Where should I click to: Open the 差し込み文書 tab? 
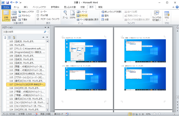tap(70, 7)
